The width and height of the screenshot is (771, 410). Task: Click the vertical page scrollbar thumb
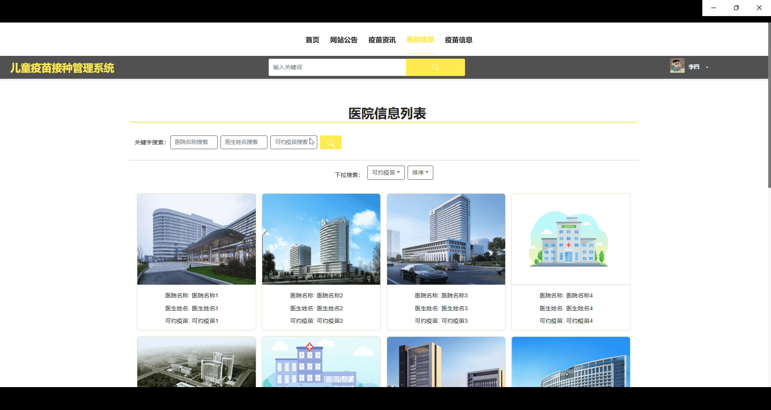coord(769,105)
